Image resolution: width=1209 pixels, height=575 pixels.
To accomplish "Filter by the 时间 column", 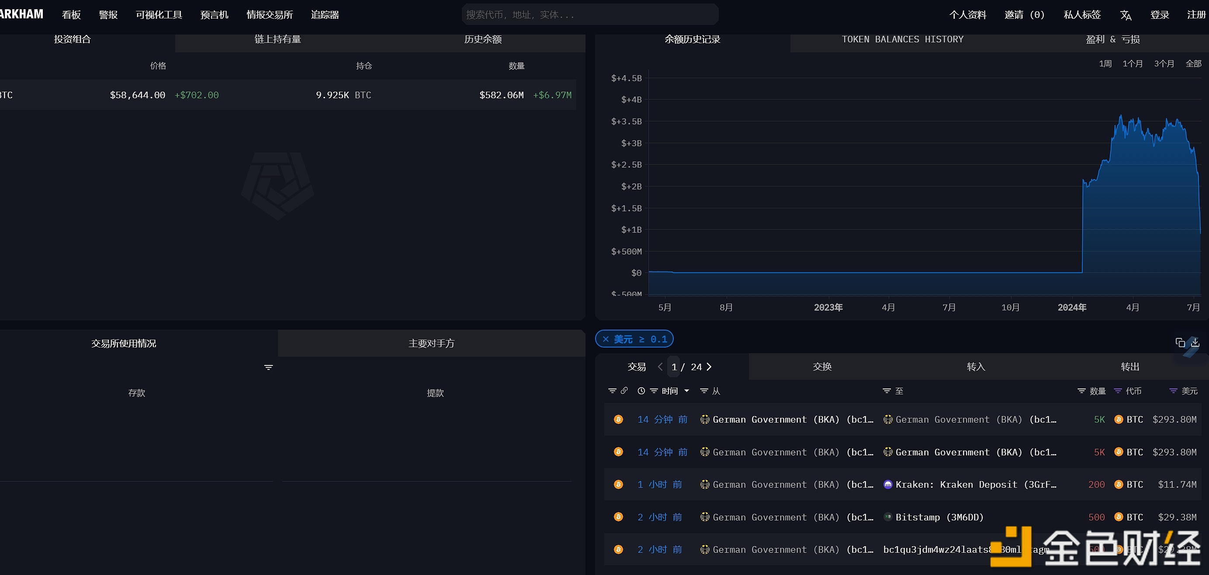I will tap(654, 391).
